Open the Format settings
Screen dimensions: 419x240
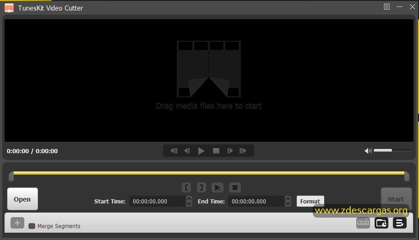310,201
